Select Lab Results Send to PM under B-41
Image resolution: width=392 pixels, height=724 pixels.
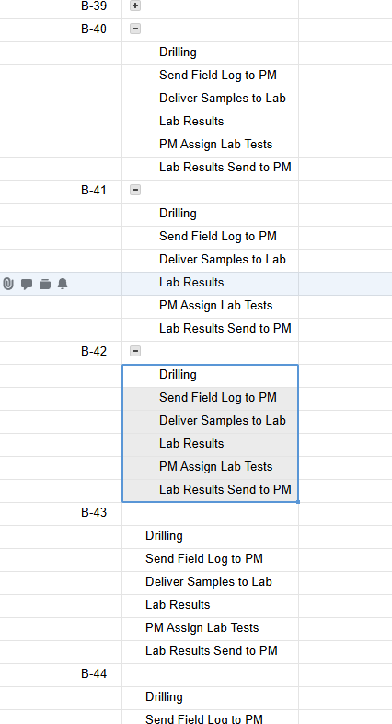(210, 328)
